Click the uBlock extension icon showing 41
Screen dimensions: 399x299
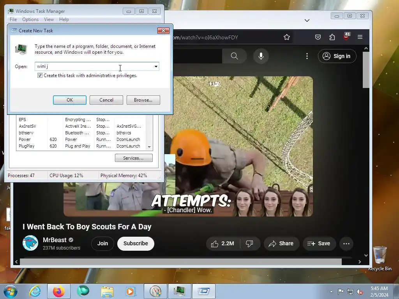point(346,36)
